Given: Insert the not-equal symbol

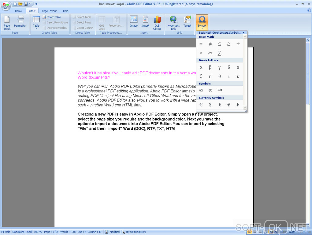Looking at the screenshot, I should pos(210,44).
